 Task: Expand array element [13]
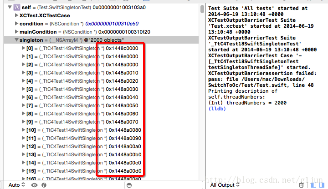[23, 154]
